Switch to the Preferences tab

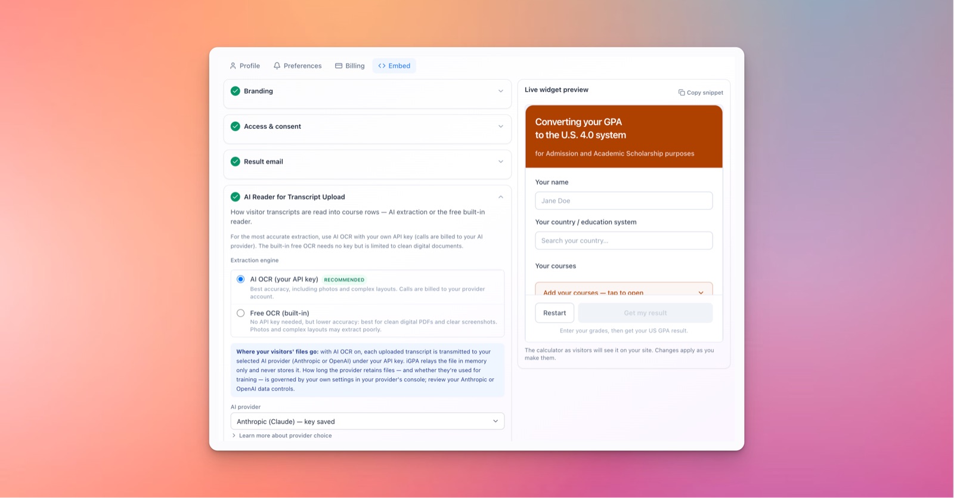click(x=298, y=66)
